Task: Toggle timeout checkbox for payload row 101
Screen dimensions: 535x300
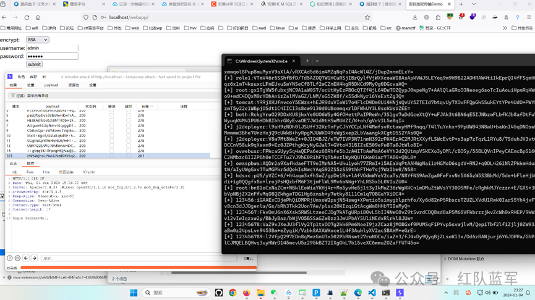Action: click(128, 156)
